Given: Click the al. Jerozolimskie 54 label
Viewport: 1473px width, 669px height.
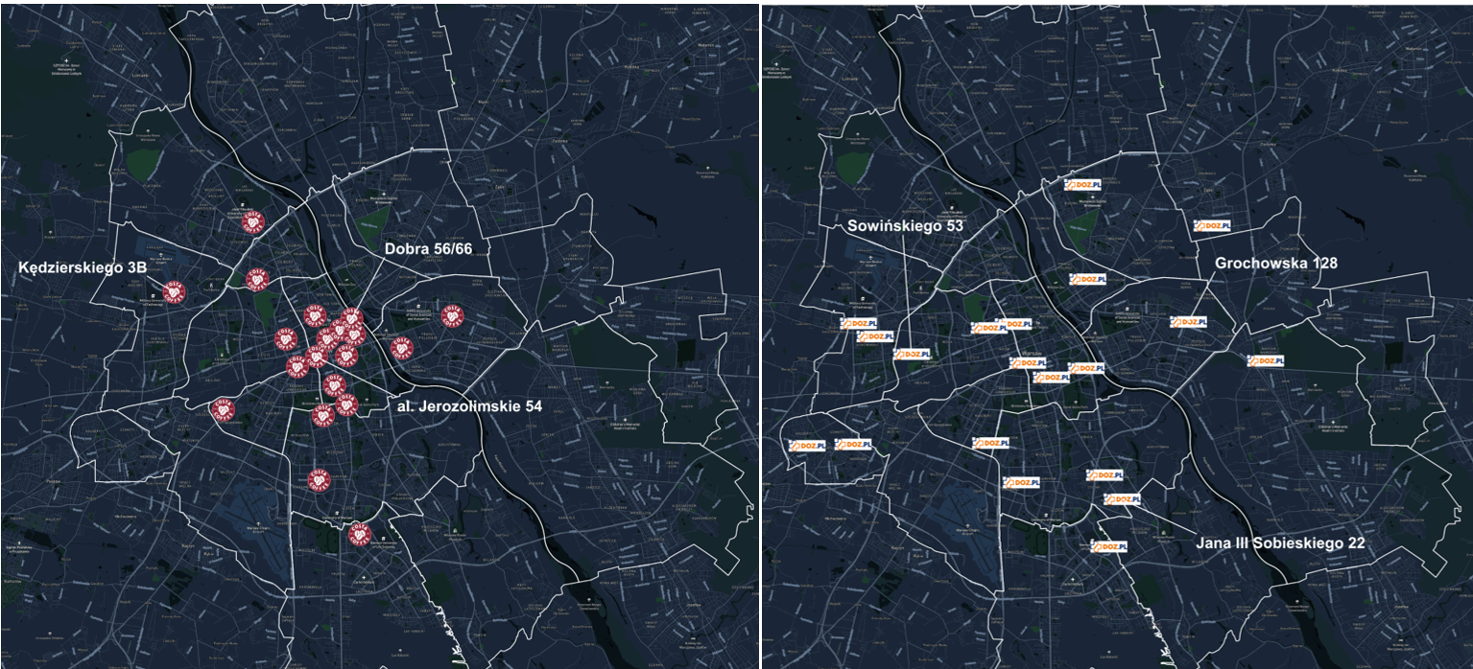Looking at the screenshot, I should (469, 406).
